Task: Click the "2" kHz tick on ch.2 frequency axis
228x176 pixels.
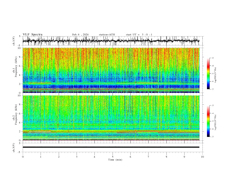Action: coord(20,131)
